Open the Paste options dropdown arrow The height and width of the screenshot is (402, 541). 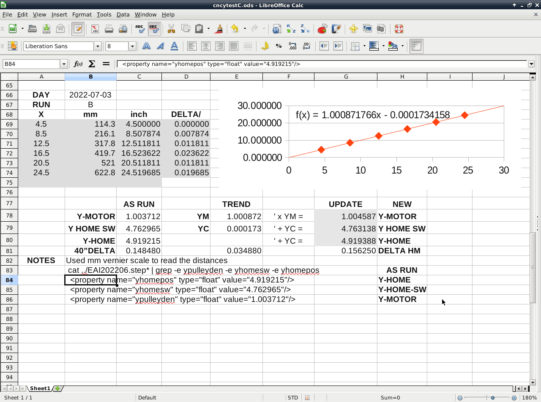208,29
